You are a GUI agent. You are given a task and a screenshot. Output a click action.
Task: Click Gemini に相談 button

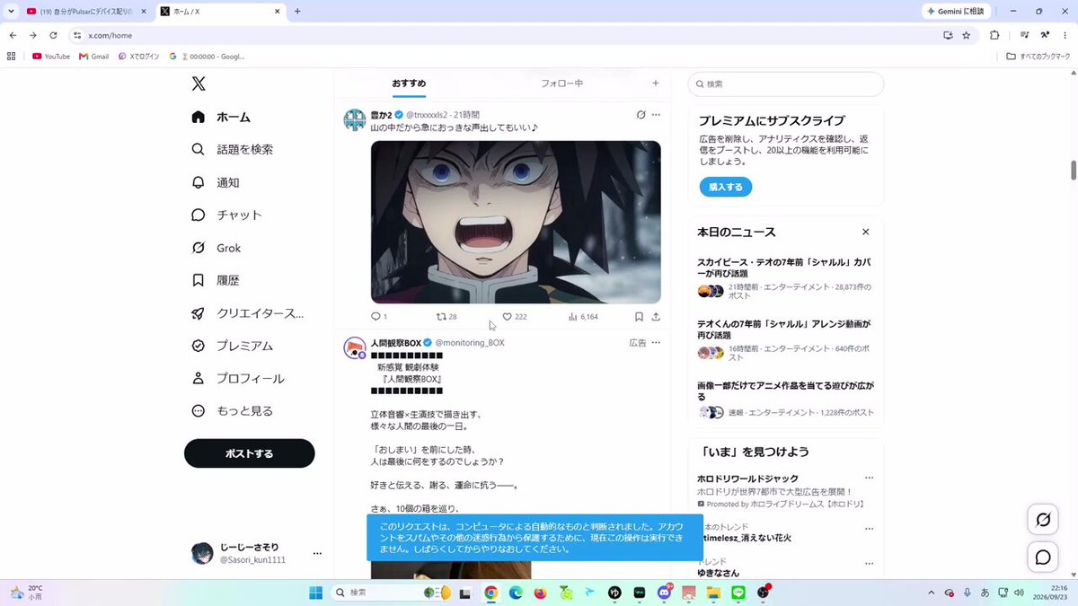(956, 12)
